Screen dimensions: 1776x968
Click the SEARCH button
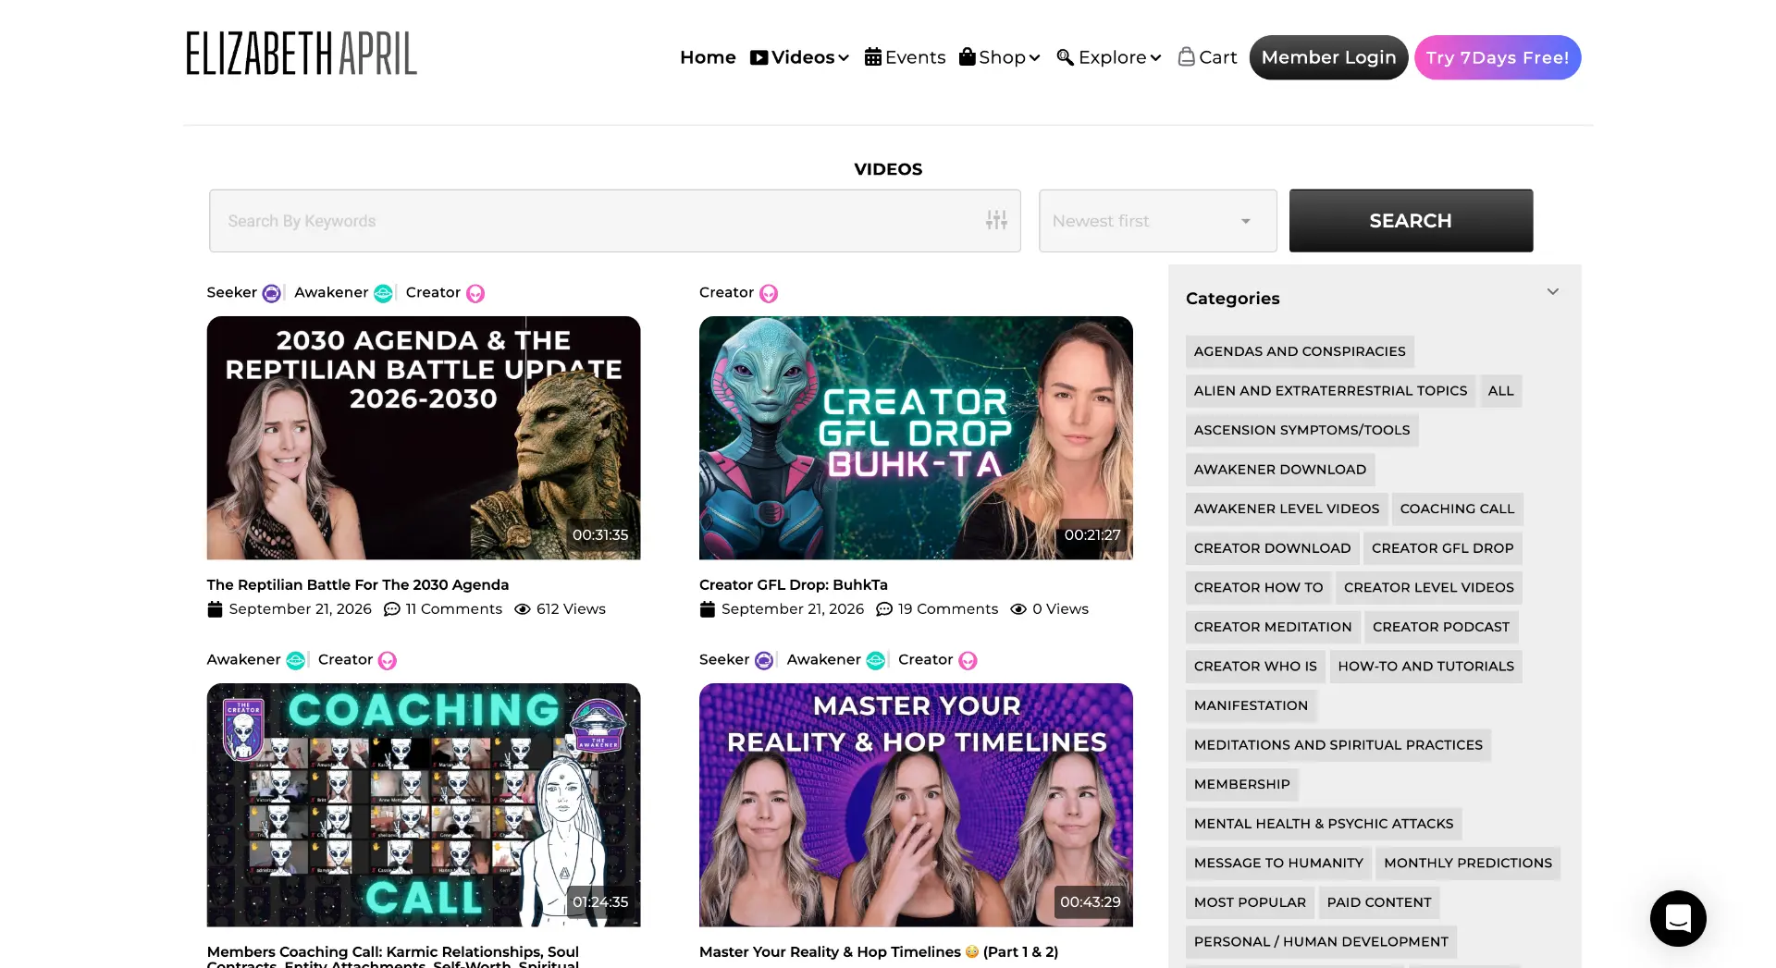point(1411,221)
